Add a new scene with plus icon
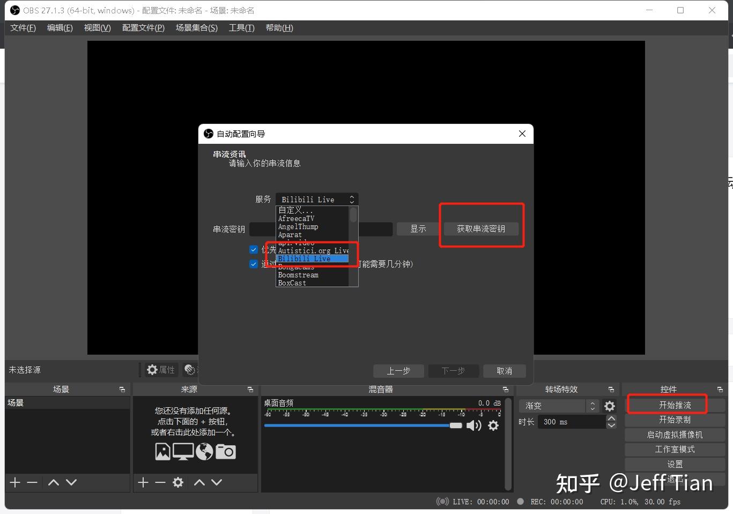Screen dimensions: 733x514 point(15,482)
